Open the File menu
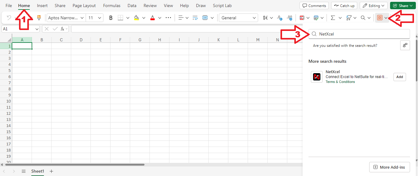 9,6
